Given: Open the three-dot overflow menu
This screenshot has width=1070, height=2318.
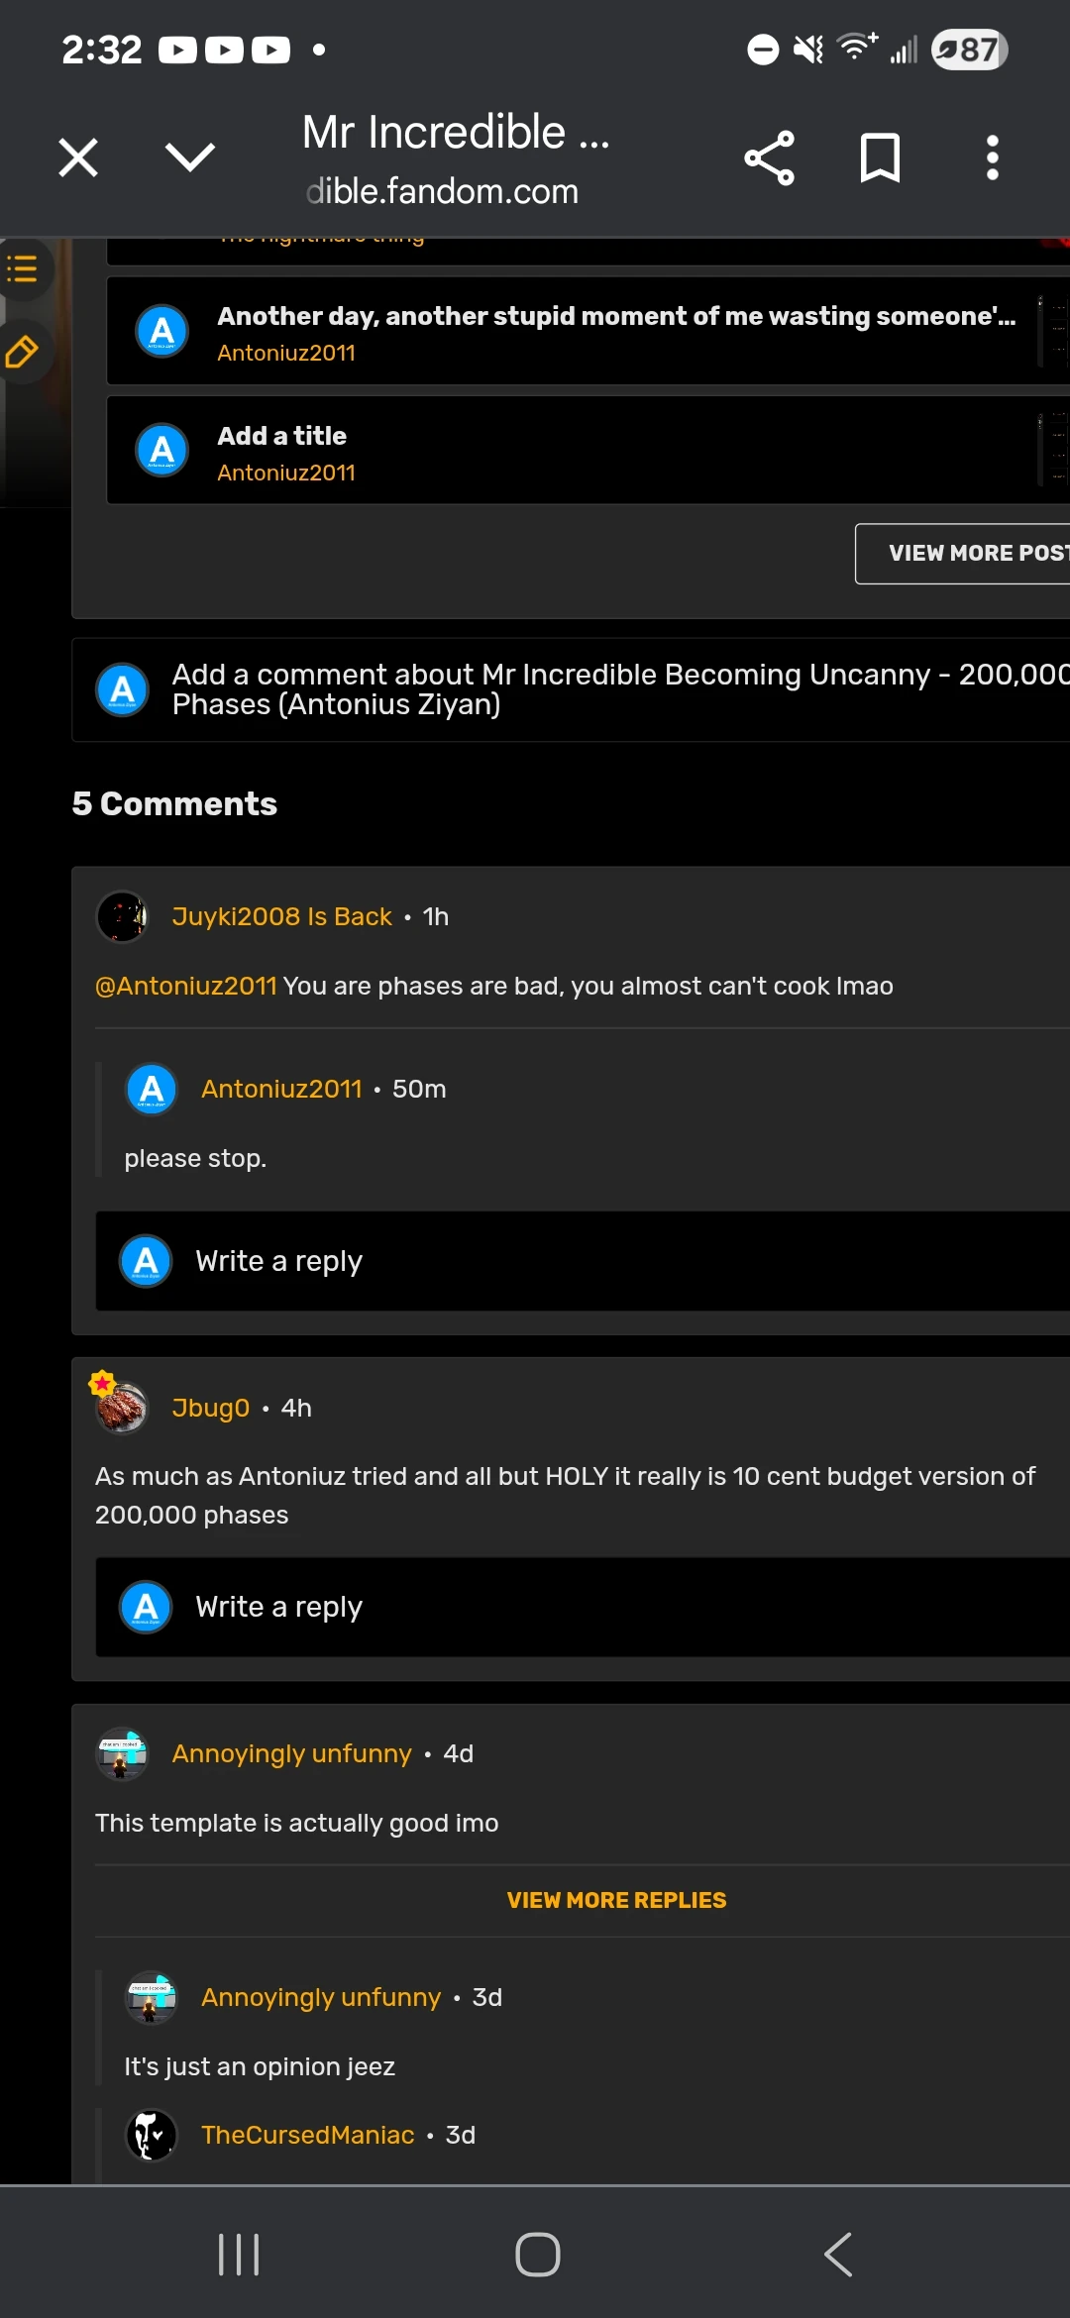Looking at the screenshot, I should click(x=992, y=158).
